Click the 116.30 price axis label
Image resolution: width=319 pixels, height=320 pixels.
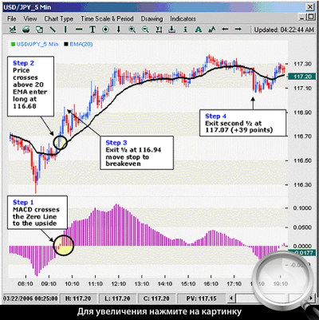click(x=302, y=184)
